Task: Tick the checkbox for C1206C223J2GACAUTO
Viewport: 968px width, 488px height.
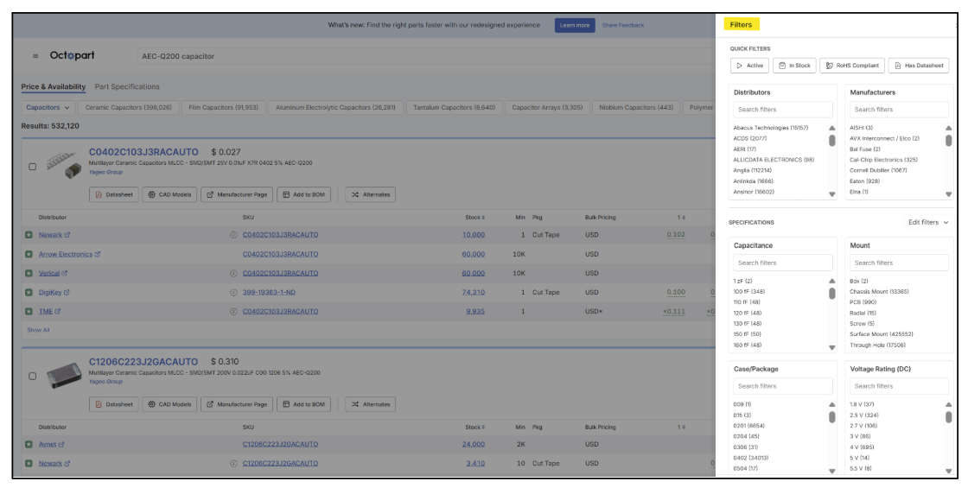Action: point(32,376)
